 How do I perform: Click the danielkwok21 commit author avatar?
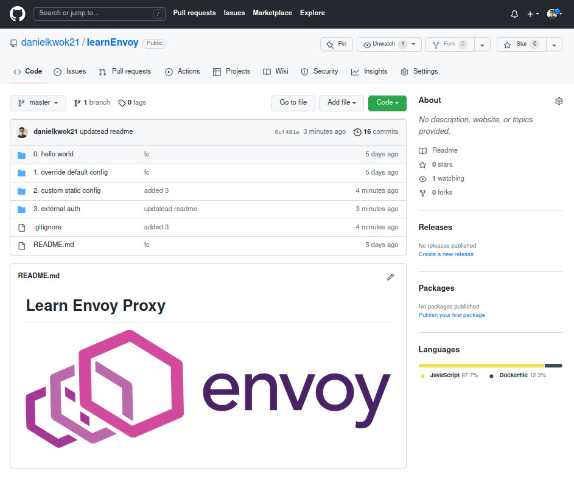pyautogui.click(x=23, y=132)
